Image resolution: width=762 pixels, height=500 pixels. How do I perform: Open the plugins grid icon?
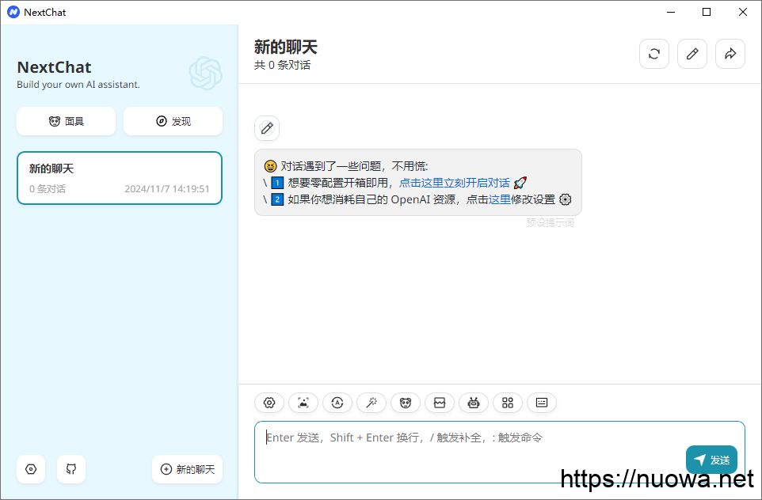(508, 403)
